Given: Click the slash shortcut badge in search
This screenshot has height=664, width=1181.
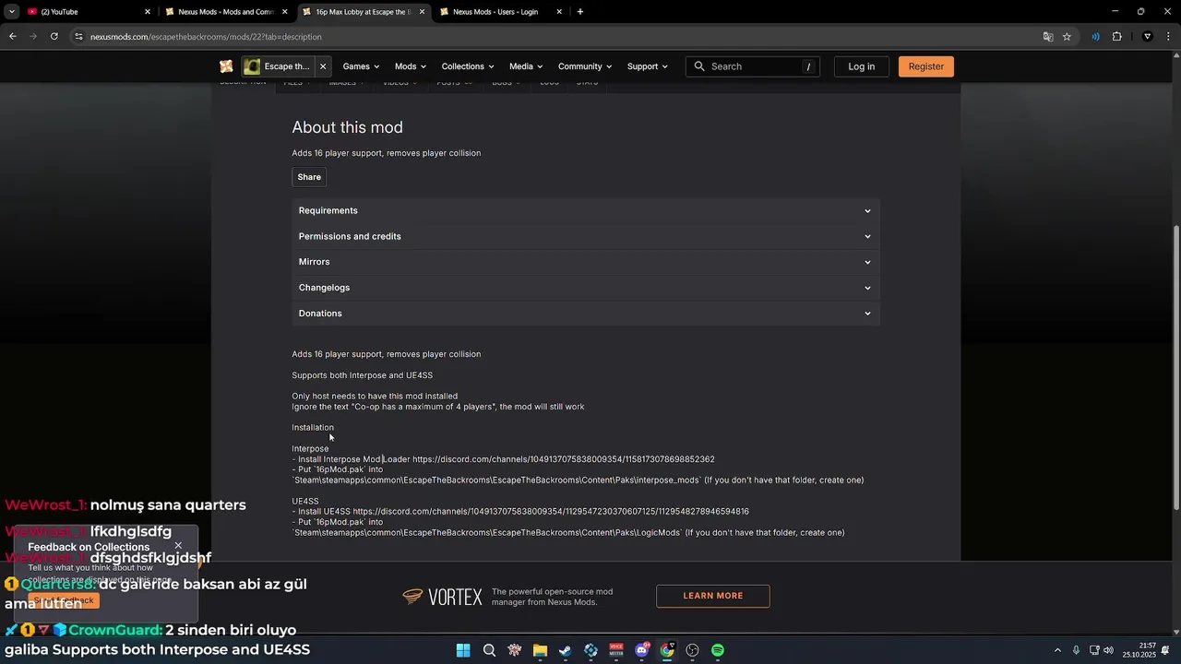Looking at the screenshot, I should 808,66.
